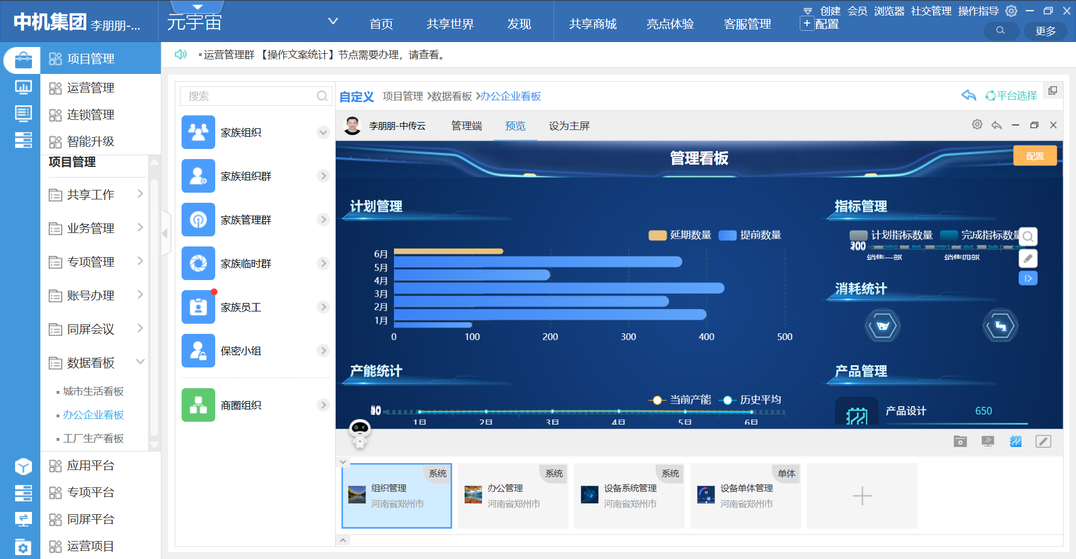
Task: Click the robot assistant mascot
Action: point(359,434)
